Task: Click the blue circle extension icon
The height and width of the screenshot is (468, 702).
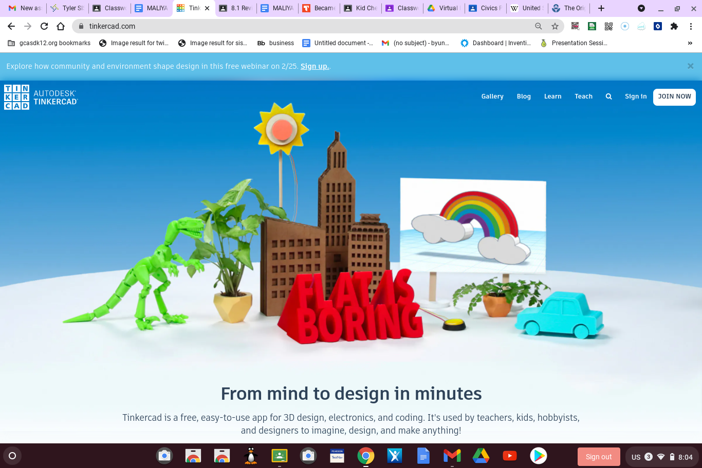Action: point(625,26)
